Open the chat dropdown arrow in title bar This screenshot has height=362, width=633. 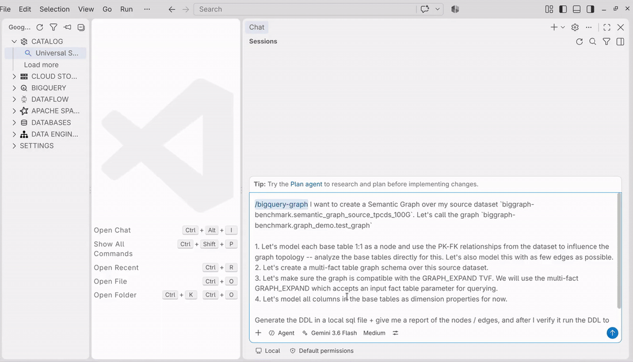[x=437, y=9]
